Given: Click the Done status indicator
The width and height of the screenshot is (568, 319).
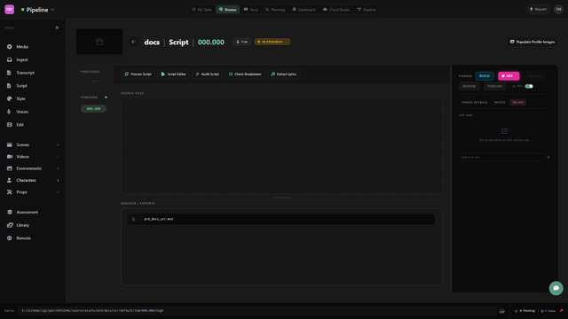Looking at the screenshot, I should pyautogui.click(x=548, y=311).
